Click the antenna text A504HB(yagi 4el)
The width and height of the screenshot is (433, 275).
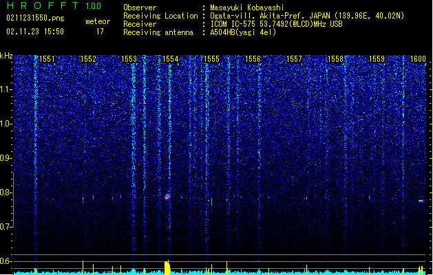[x=243, y=32]
